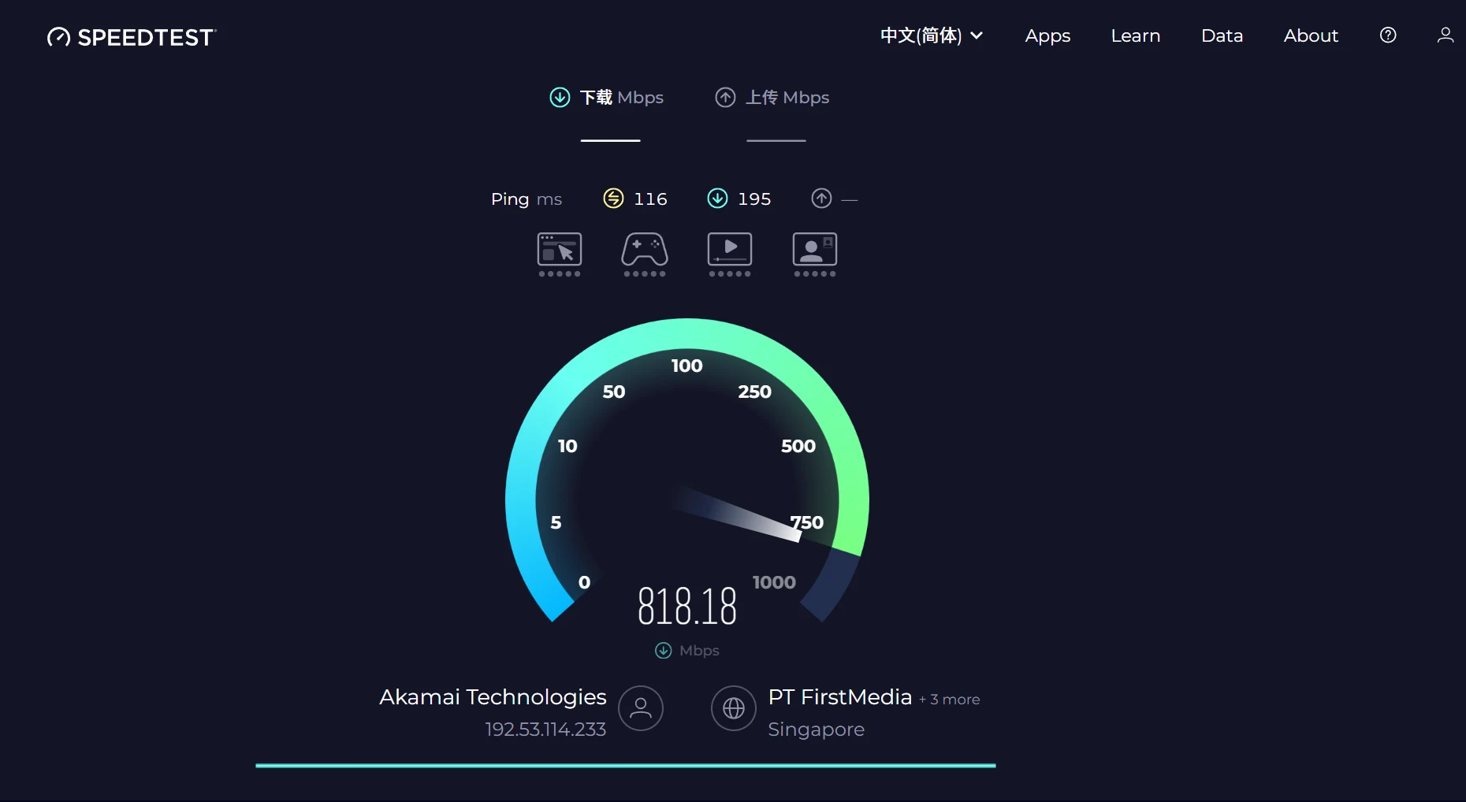Viewport: 1466px width, 802px height.
Task: Click the download latency arrow icon
Action: tap(717, 199)
